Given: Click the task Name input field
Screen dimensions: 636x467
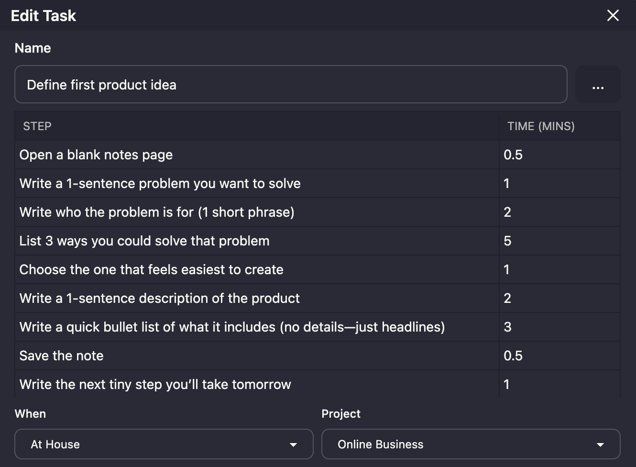Looking at the screenshot, I should pos(290,85).
